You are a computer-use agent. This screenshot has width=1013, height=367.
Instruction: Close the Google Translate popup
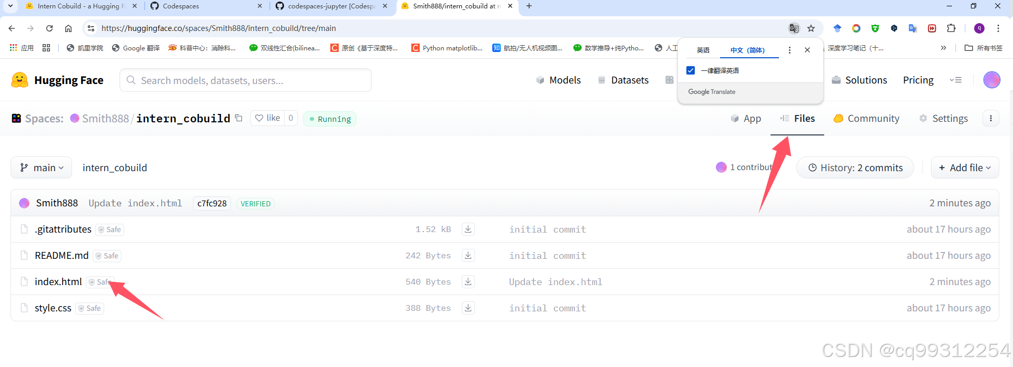(807, 50)
